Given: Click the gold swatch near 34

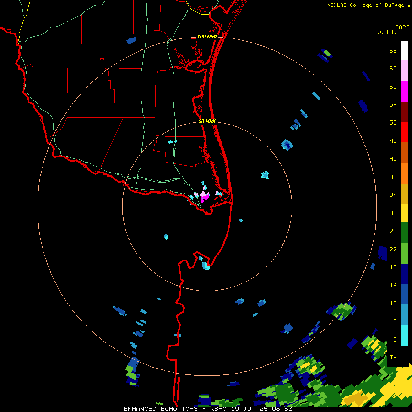Looking at the screenshot, I should pos(404,194).
